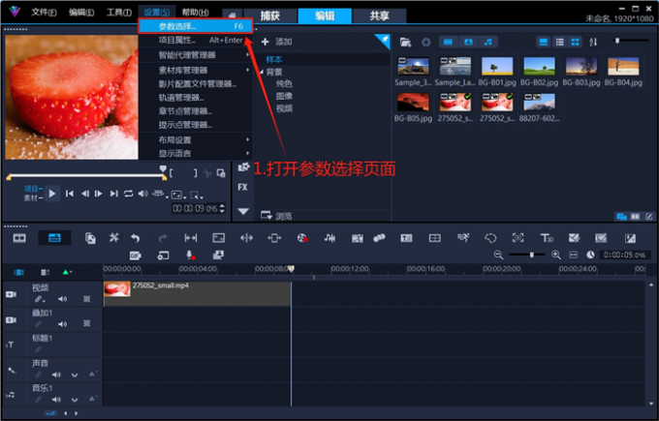Open the record/capture option microphone
Screen dimensions: 659x421
click(x=190, y=256)
